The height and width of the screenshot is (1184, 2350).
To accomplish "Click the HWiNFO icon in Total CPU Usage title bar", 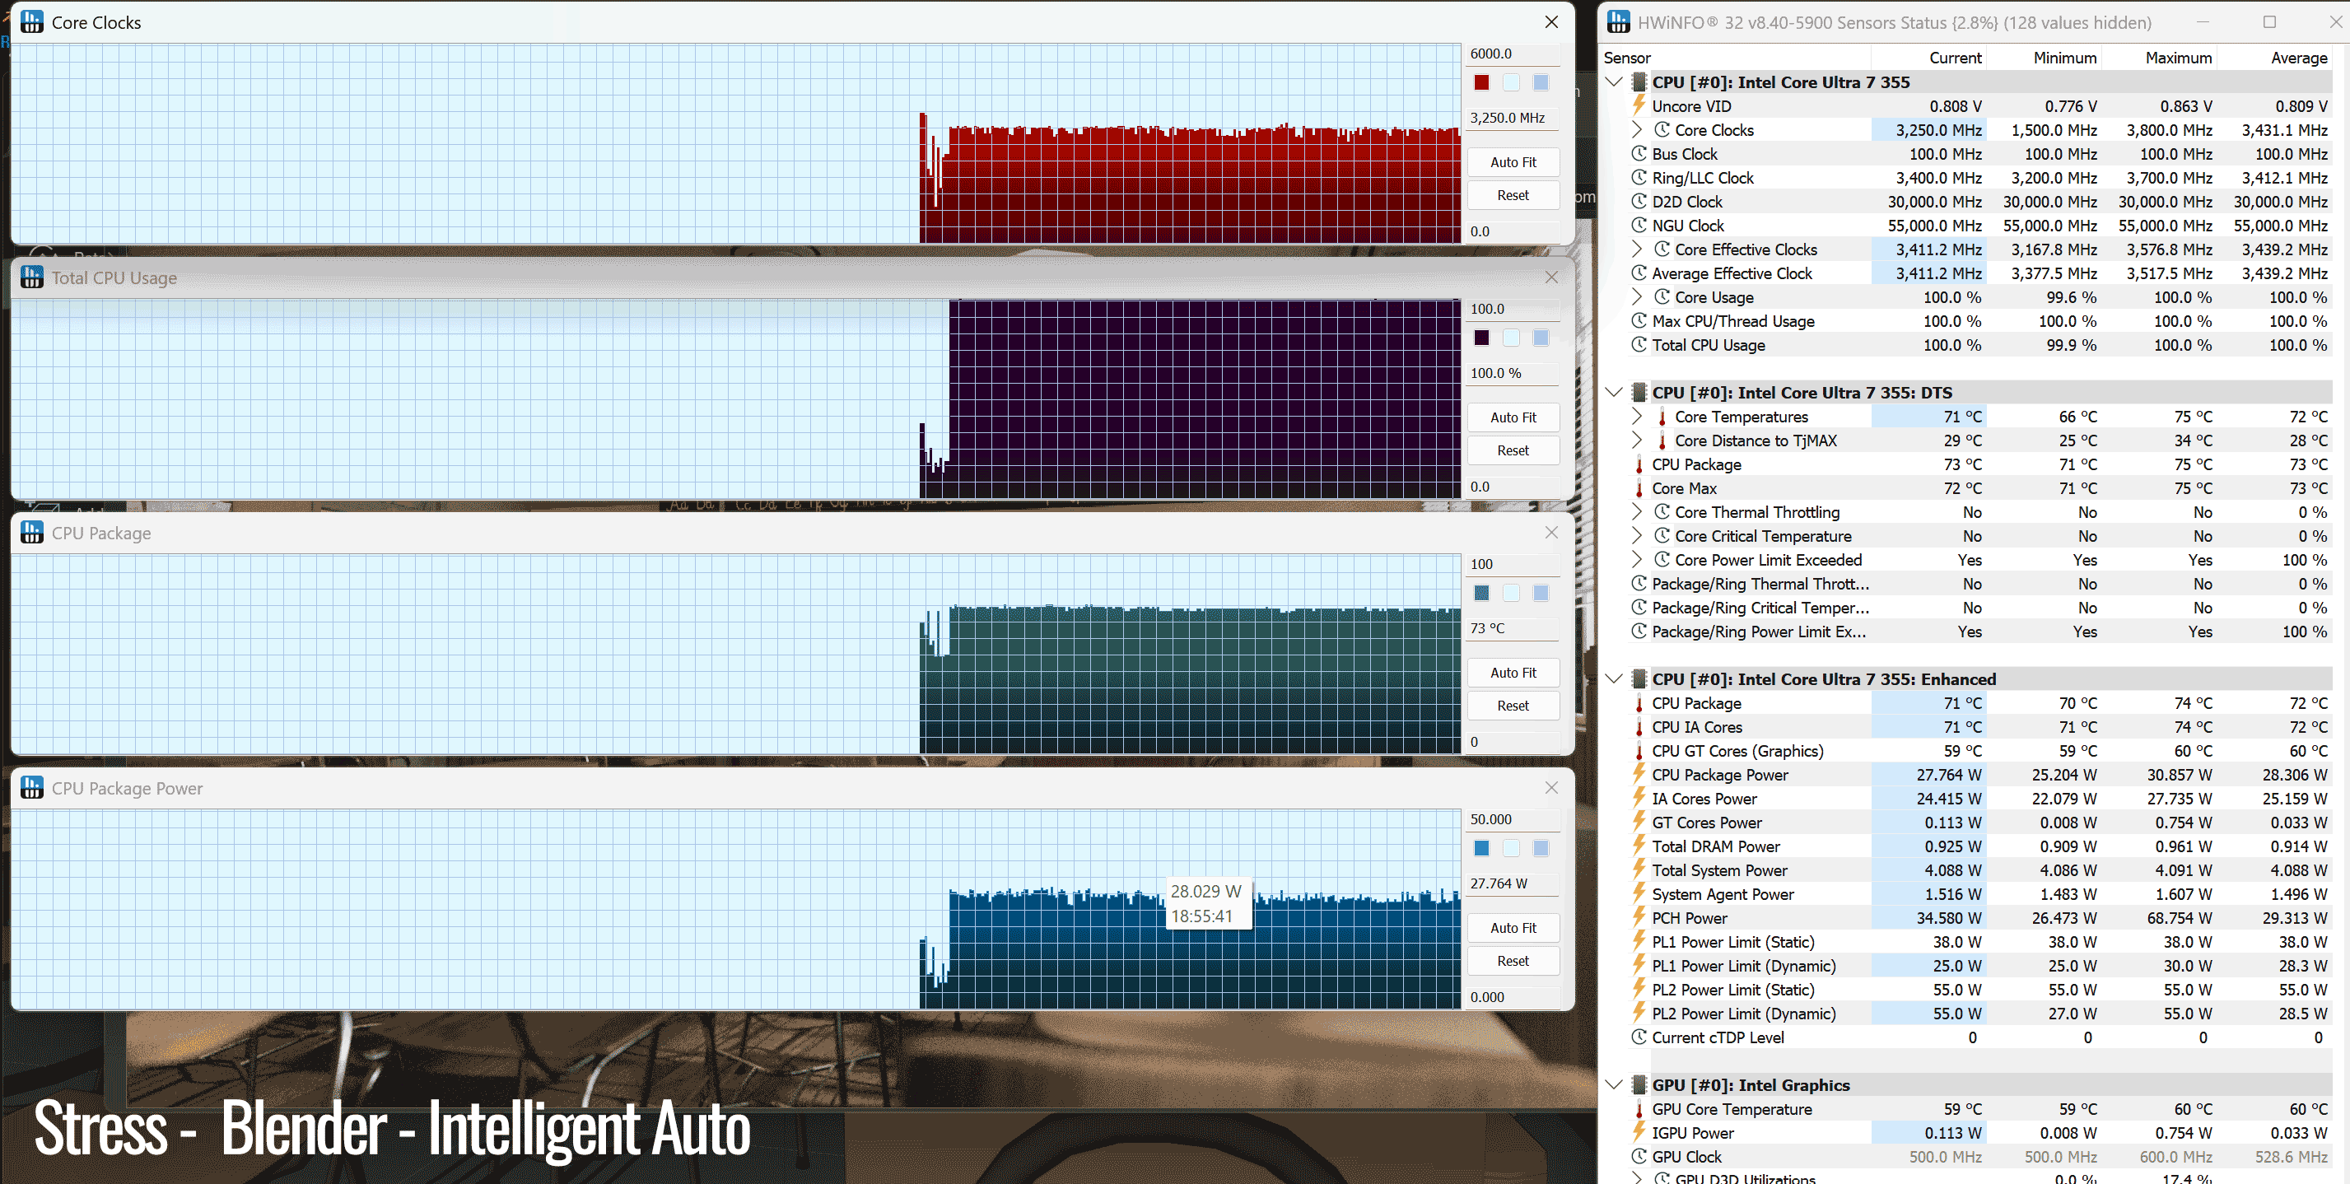I will coord(32,277).
